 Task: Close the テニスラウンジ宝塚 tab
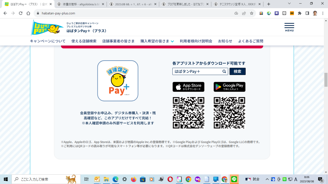[x=259, y=4]
